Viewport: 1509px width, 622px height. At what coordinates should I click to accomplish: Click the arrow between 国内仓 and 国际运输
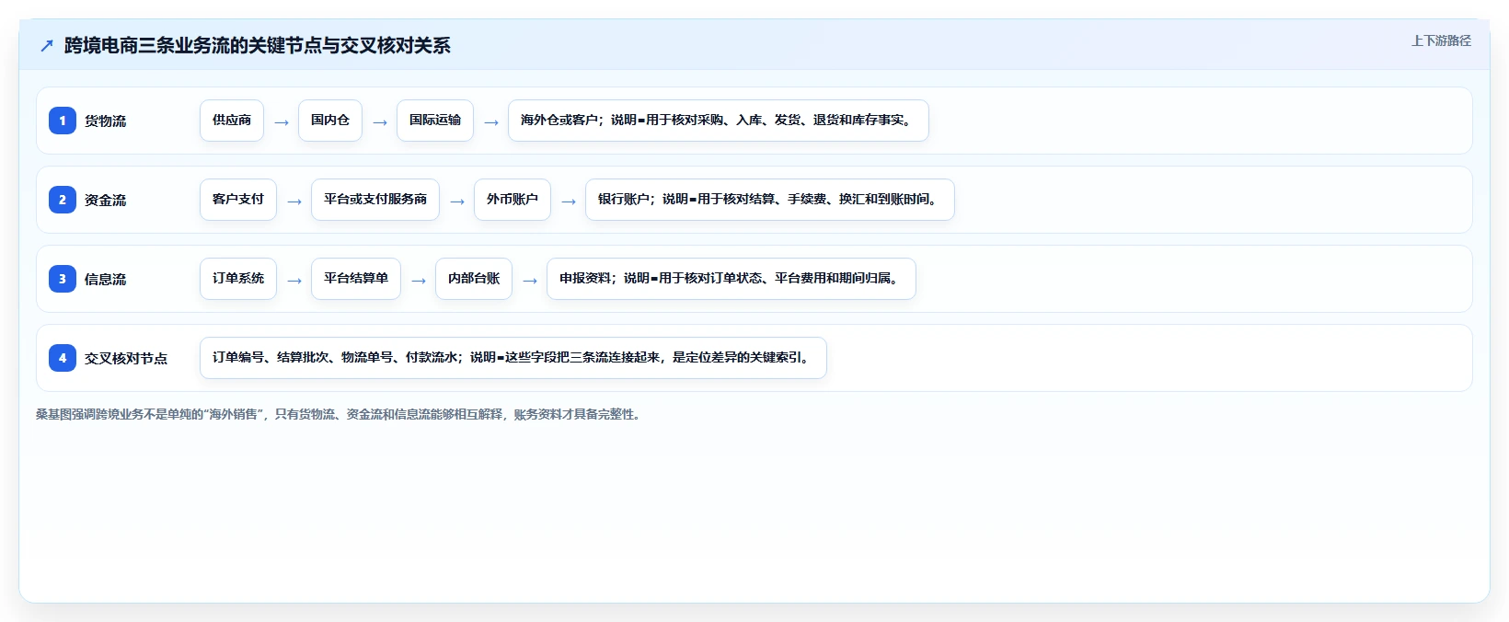coord(380,122)
